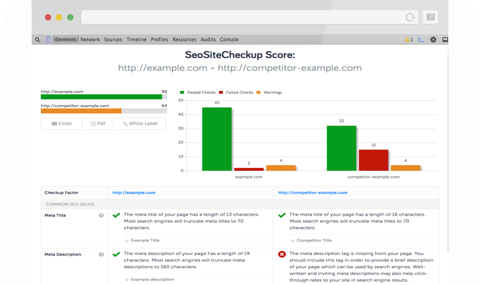Screen dimensions: 480x285
Task: Open the Elements tab
Action: (x=66, y=39)
